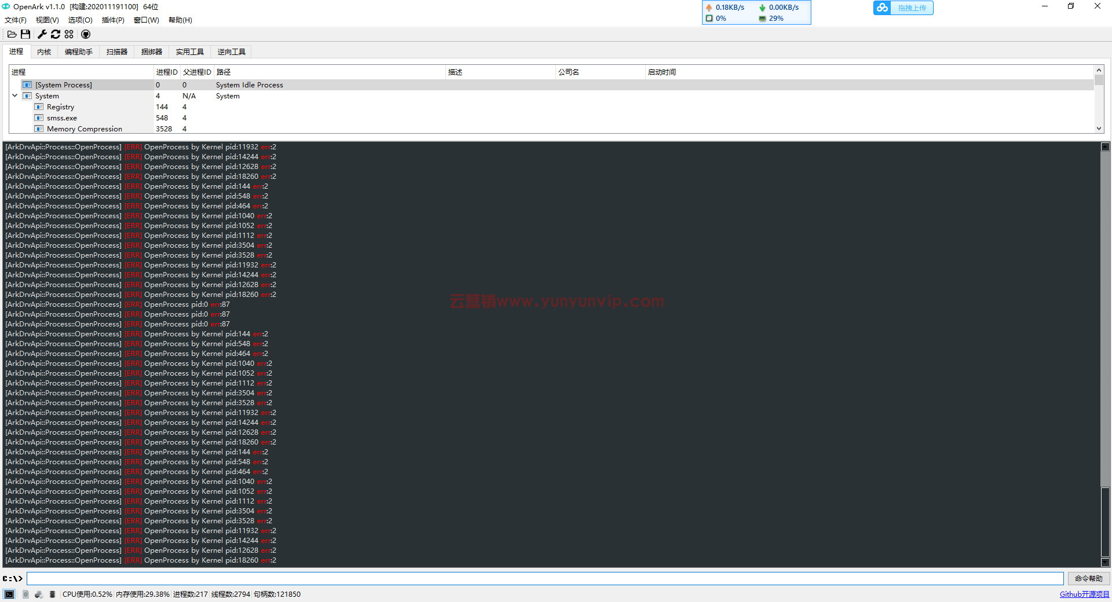Click the smss.exe process icon
Viewport: 1112px width, 602px height.
point(39,118)
